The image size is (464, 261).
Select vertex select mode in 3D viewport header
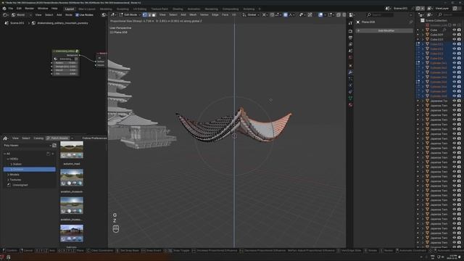click(x=145, y=14)
